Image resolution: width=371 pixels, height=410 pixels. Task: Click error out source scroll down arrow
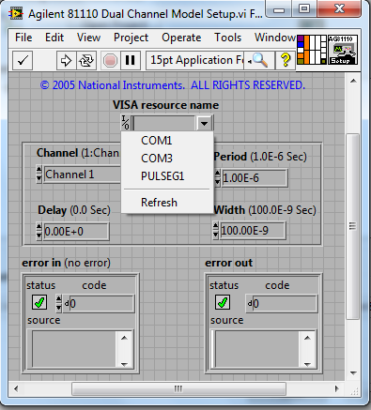coord(307,364)
